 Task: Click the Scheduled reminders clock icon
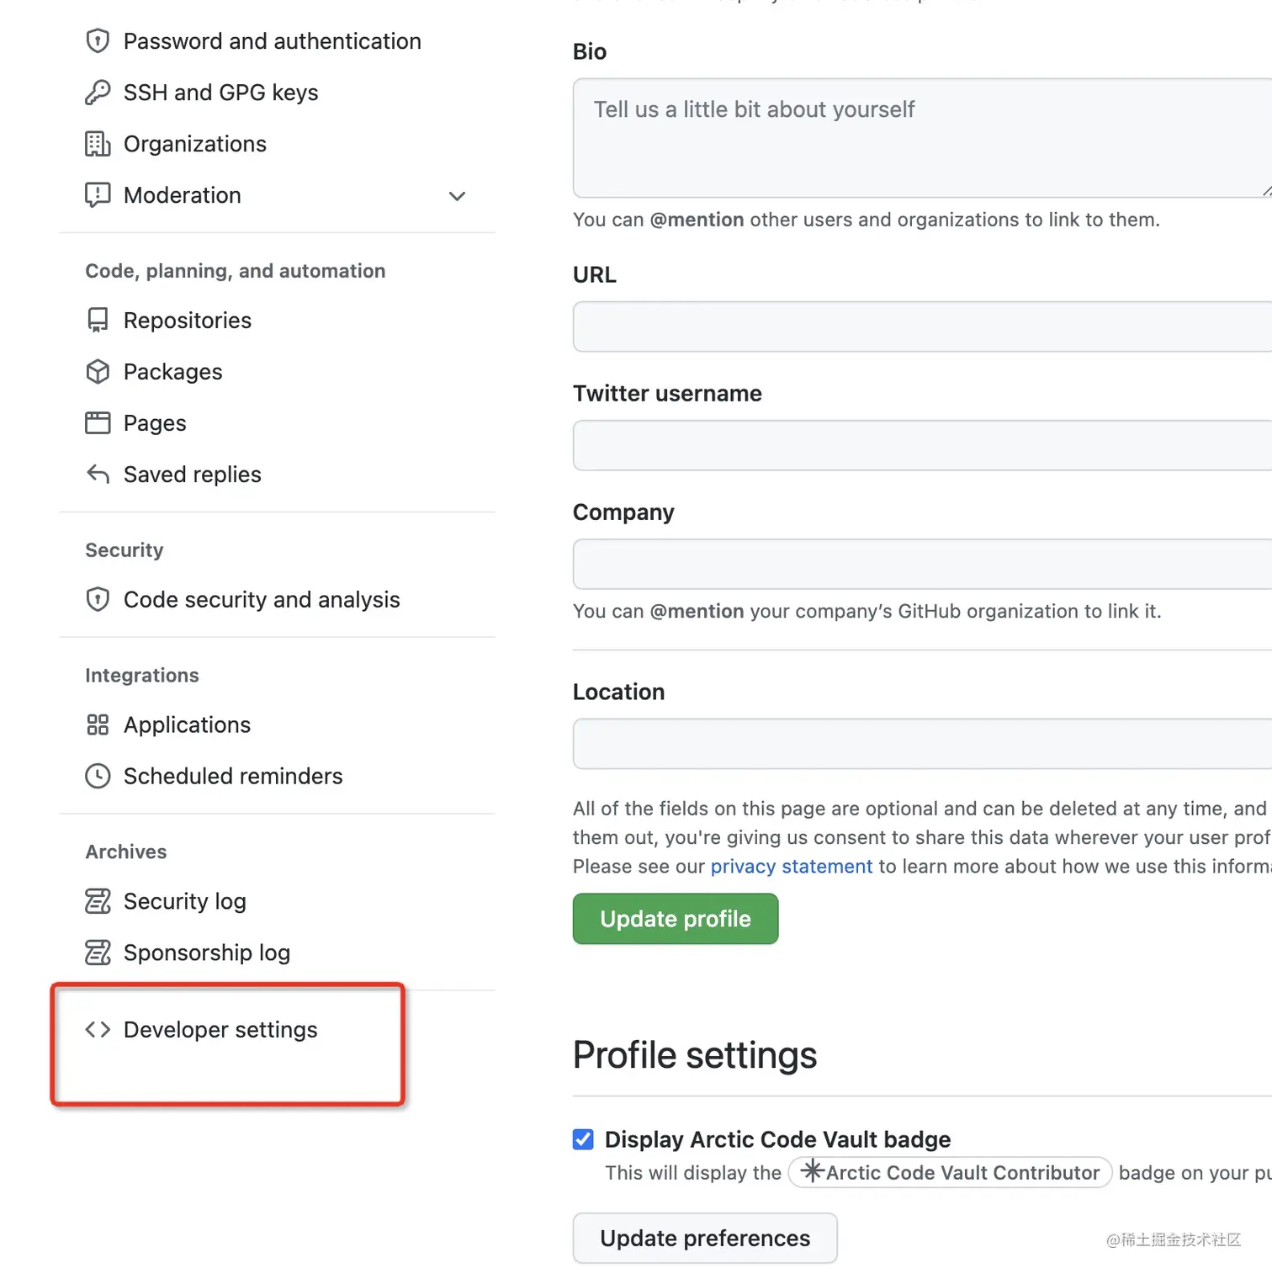click(98, 777)
